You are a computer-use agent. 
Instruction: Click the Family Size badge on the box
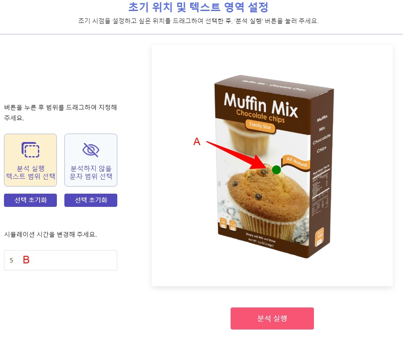pos(260,126)
